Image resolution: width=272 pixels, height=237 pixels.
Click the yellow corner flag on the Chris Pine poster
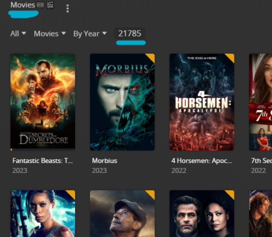tap(231, 194)
